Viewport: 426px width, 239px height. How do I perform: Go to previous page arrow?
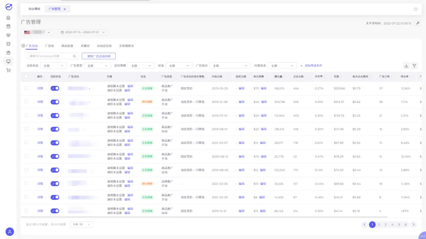(364, 224)
